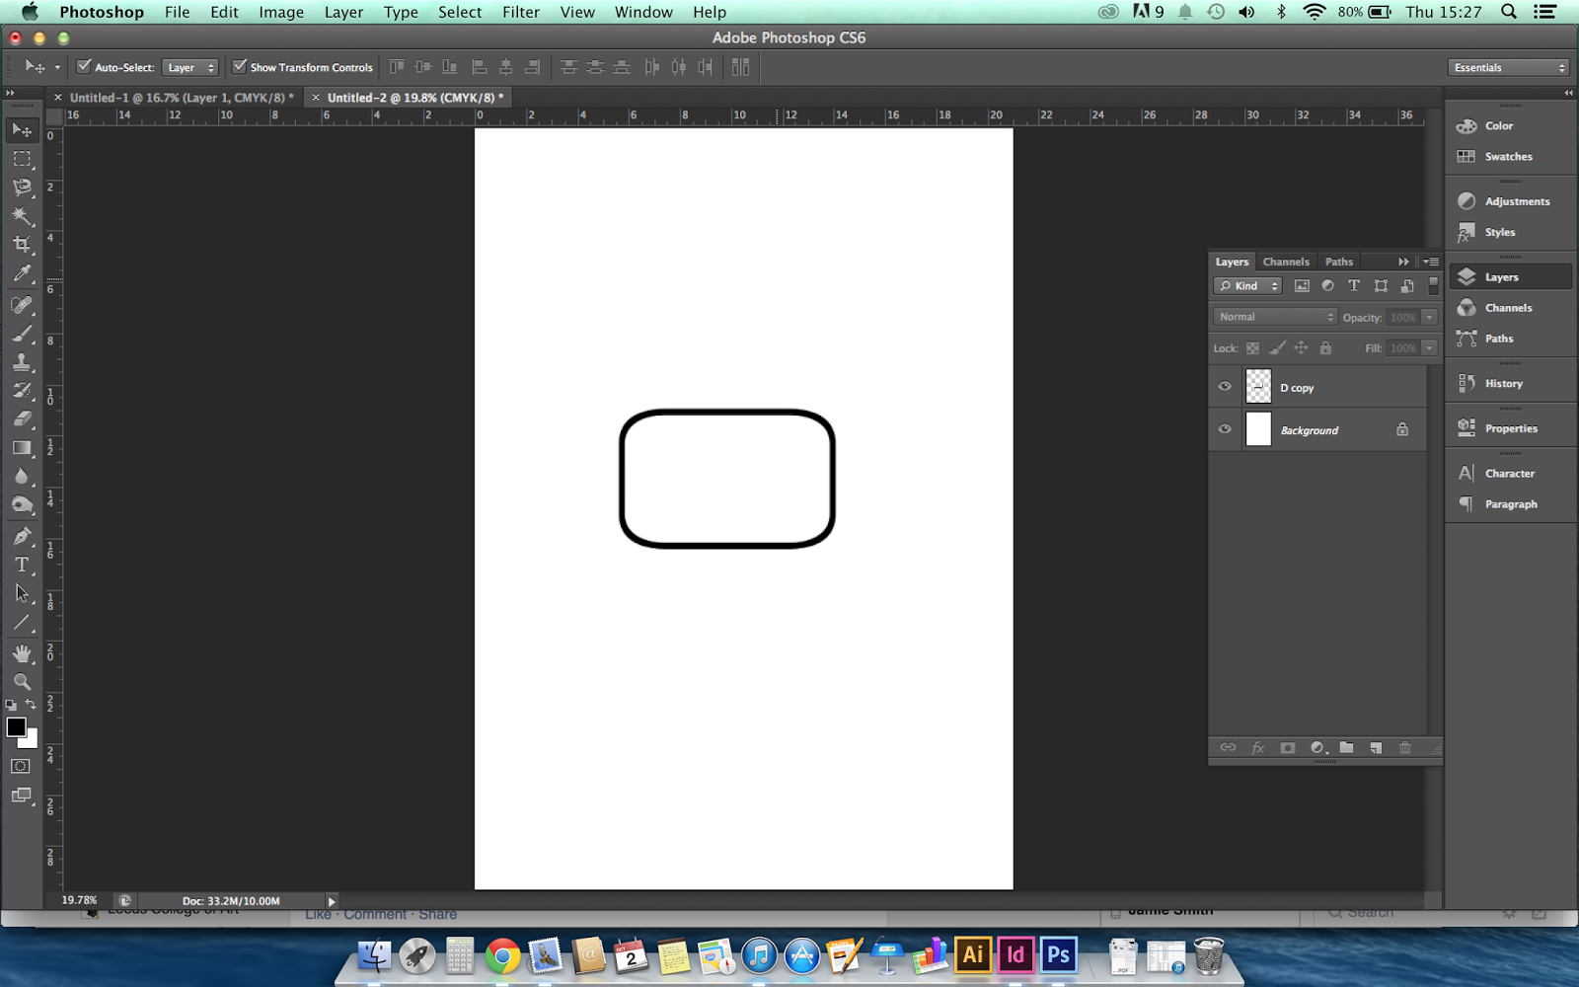Screen dimensions: 1579x987
Task: Open the Filter menu
Action: point(520,12)
